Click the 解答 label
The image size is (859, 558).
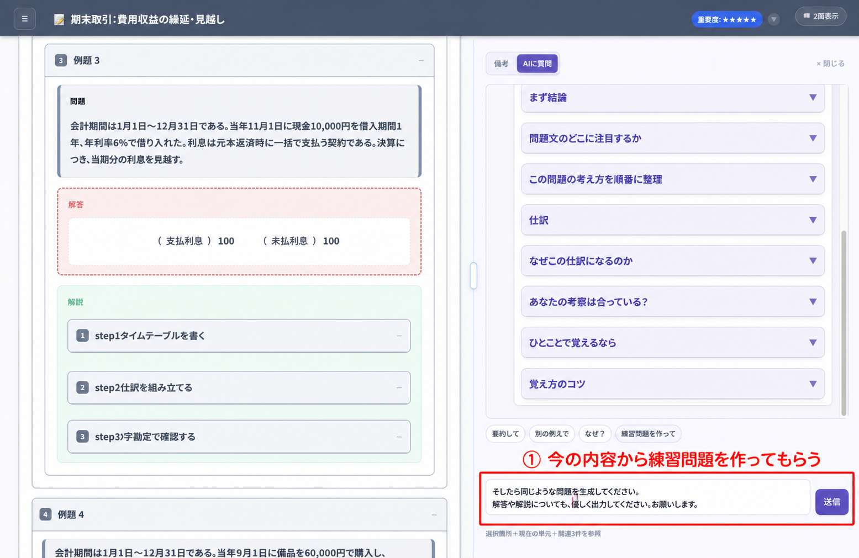pos(76,205)
